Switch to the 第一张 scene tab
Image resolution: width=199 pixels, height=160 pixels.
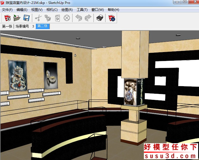[7, 26]
